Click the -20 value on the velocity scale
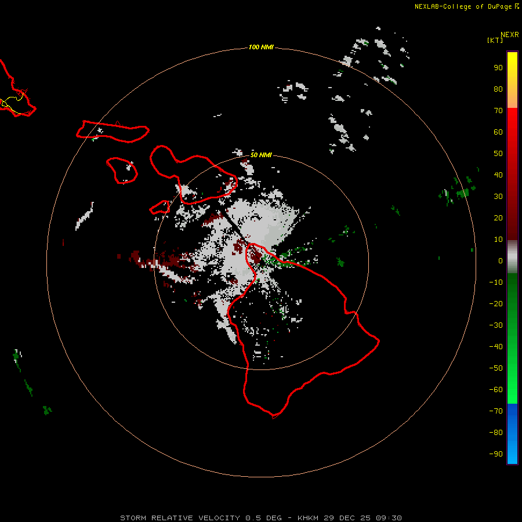 (x=496, y=303)
